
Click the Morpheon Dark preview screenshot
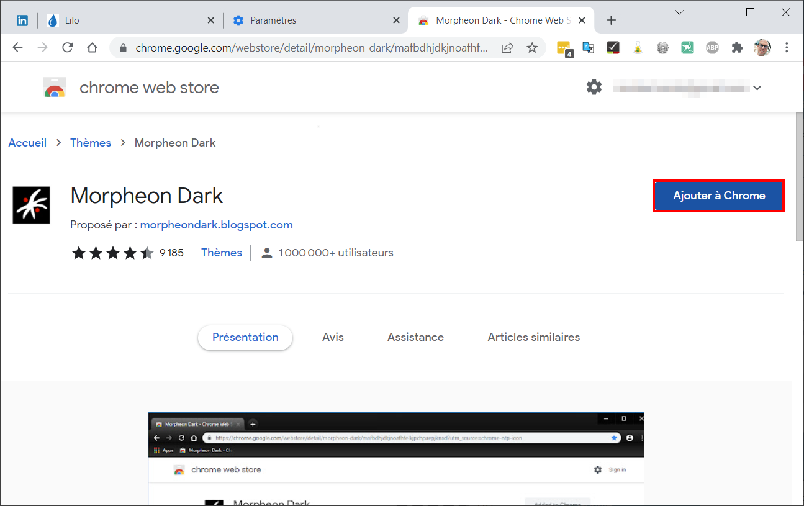396,459
